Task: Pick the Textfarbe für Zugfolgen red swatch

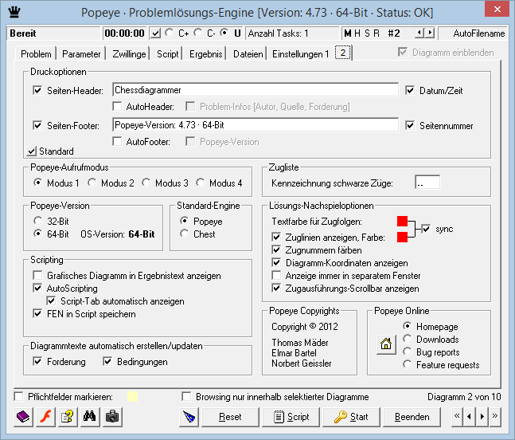Action: tap(402, 222)
